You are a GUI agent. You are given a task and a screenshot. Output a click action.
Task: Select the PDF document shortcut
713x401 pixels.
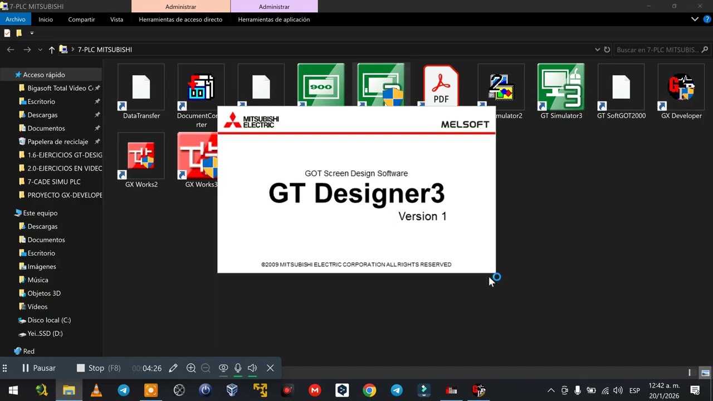click(x=441, y=85)
